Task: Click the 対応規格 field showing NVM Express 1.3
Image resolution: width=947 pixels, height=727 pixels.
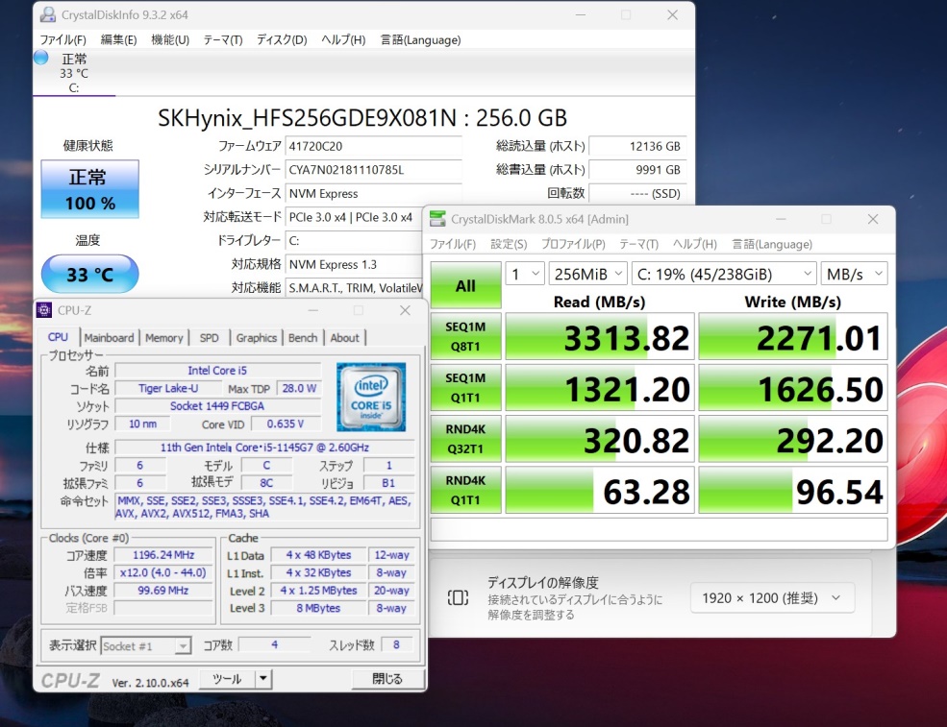Action: point(354,264)
